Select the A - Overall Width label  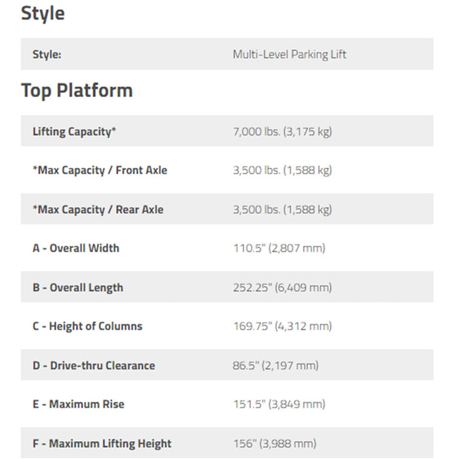[x=76, y=249]
